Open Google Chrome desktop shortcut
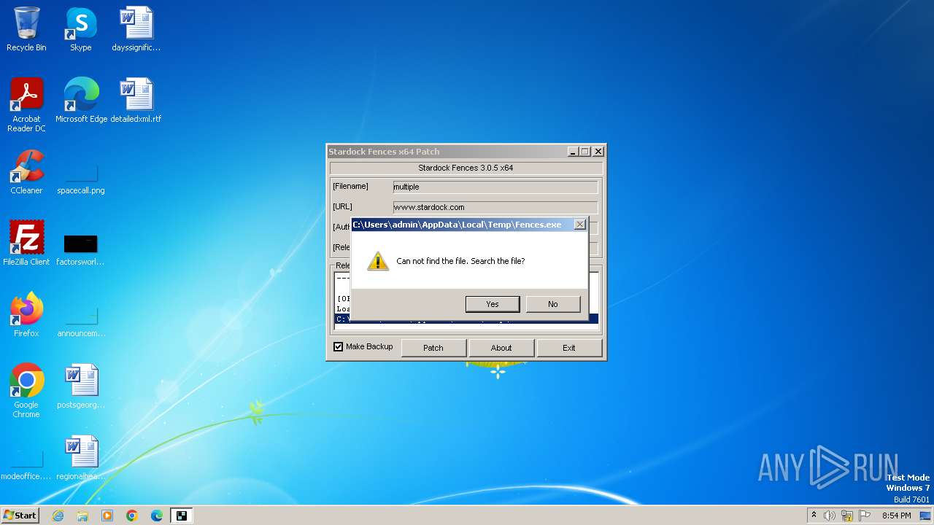This screenshot has width=934, height=525. [x=26, y=391]
